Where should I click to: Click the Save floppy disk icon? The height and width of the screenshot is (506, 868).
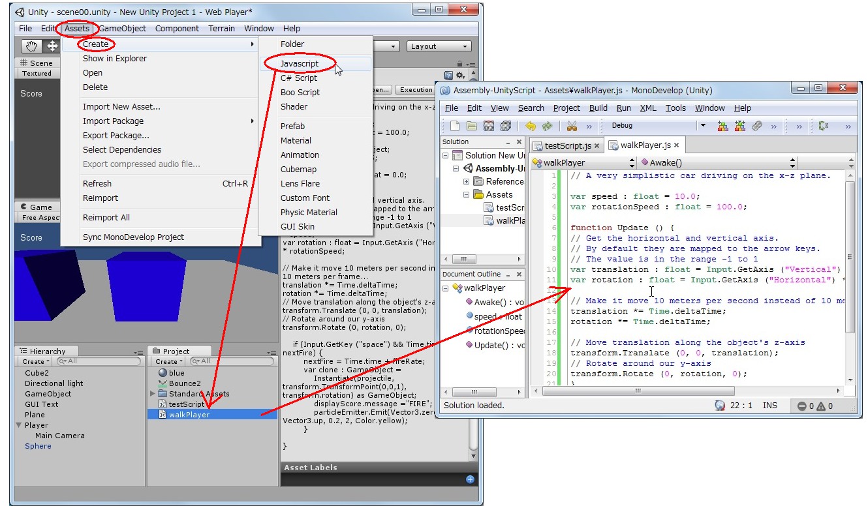pyautogui.click(x=488, y=126)
